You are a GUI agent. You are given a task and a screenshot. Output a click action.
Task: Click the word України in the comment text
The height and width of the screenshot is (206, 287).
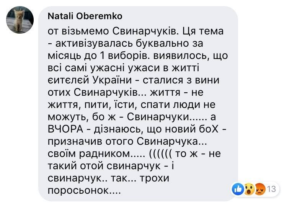(112, 80)
